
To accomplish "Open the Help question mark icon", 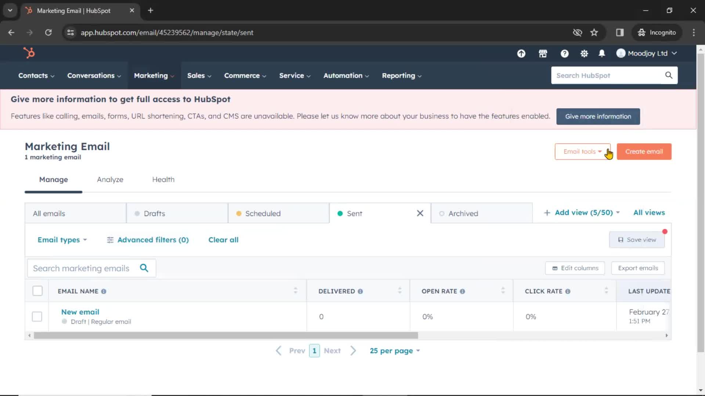I will (564, 54).
